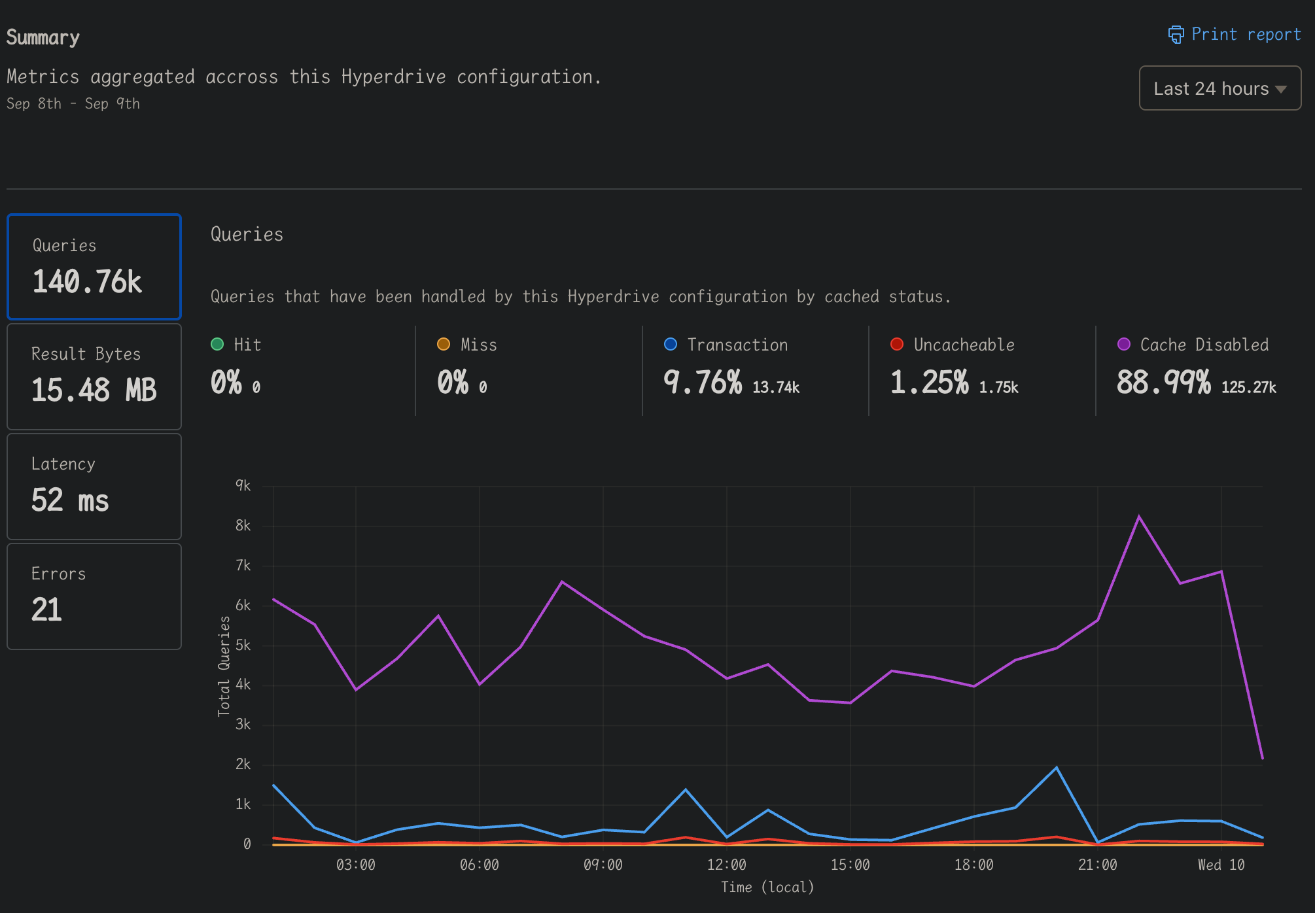Toggle the Uncacheable series label
Viewport: 1315px width, 913px height.
point(964,345)
